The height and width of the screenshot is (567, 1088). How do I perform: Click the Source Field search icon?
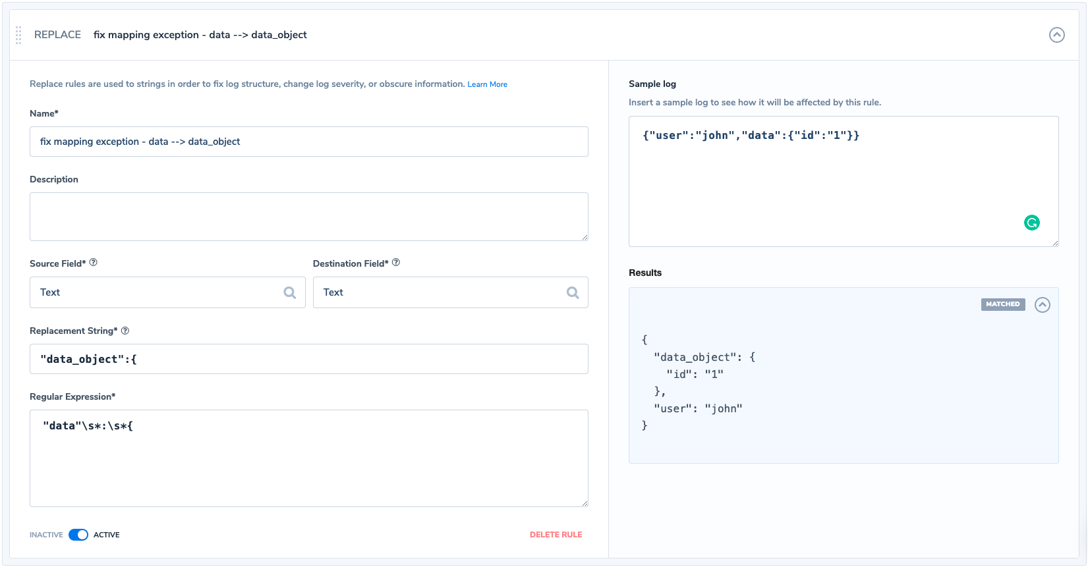point(289,292)
